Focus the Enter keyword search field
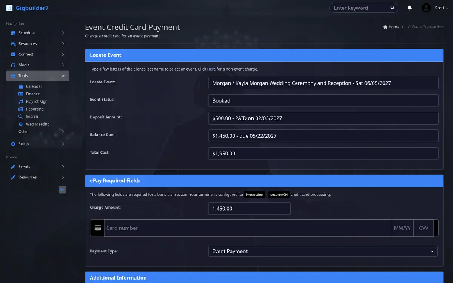Viewport: 453px width, 283px height. (361, 8)
